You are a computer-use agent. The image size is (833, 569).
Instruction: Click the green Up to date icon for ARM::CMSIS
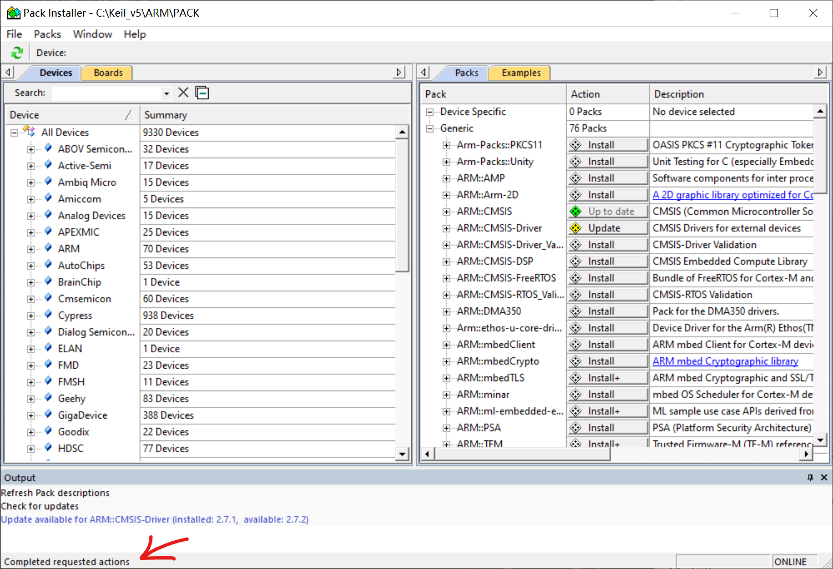pos(576,211)
